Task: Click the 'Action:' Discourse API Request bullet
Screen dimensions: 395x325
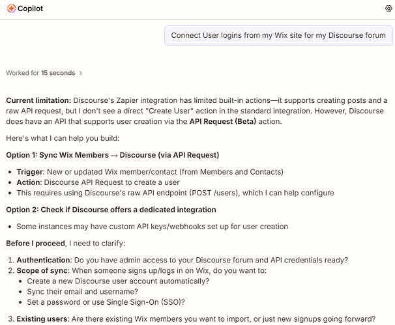Action: [98, 182]
